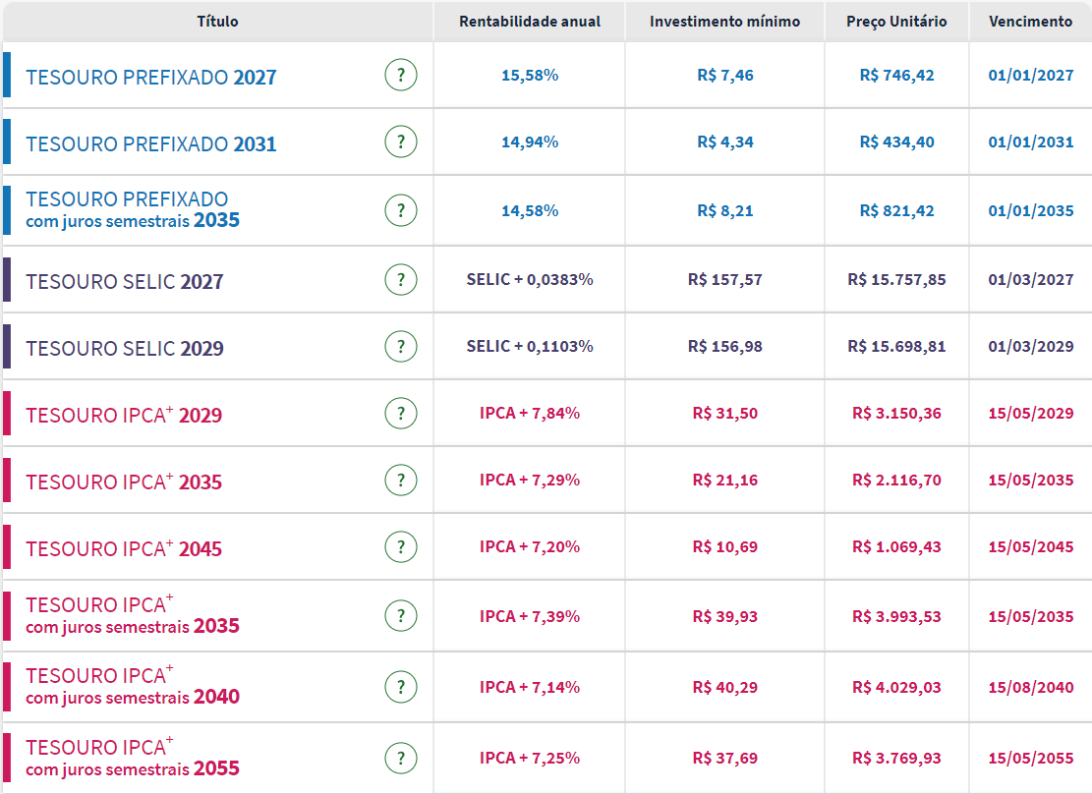Open help icon for IPCA+ semestrais 2055
This screenshot has height=794, width=1092.
[x=400, y=758]
